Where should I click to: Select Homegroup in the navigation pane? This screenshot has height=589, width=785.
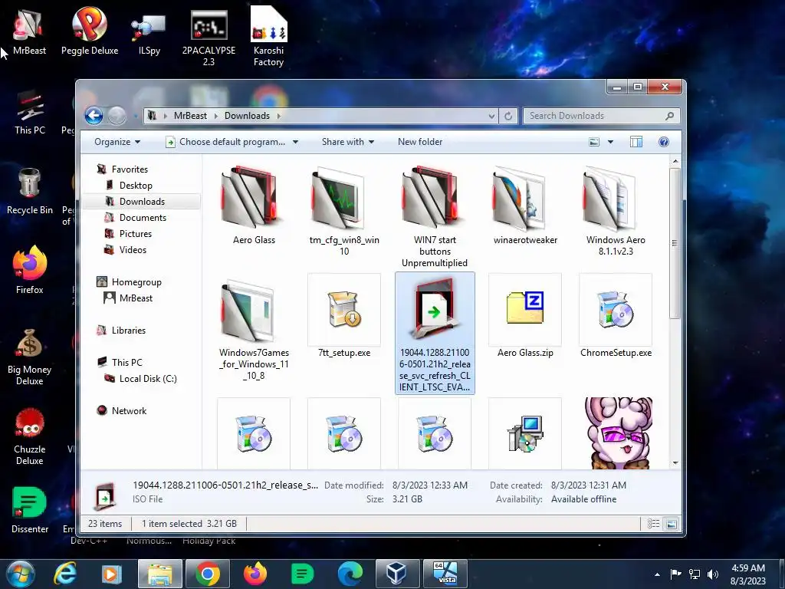click(136, 282)
